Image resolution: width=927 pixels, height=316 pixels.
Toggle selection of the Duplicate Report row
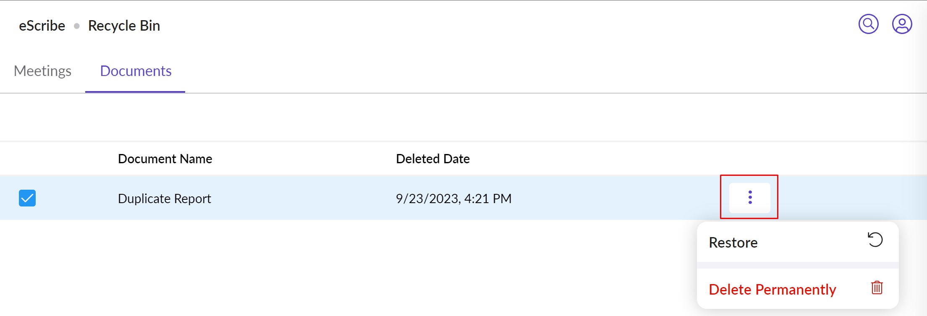click(x=28, y=198)
